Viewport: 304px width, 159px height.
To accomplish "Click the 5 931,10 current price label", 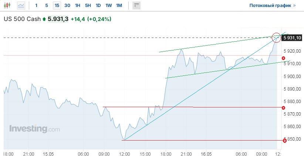I will (293, 38).
